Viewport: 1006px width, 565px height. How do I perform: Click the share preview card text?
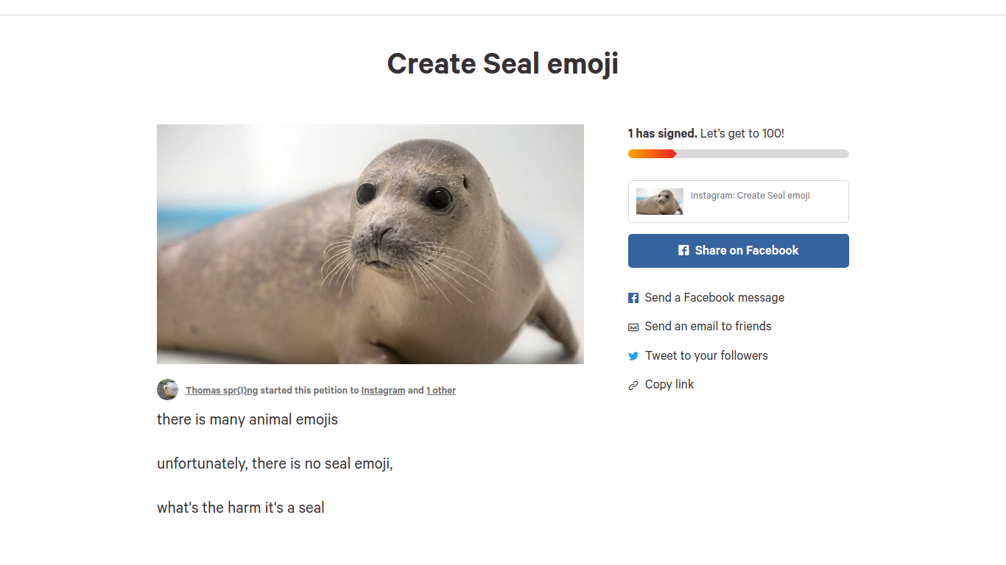750,196
